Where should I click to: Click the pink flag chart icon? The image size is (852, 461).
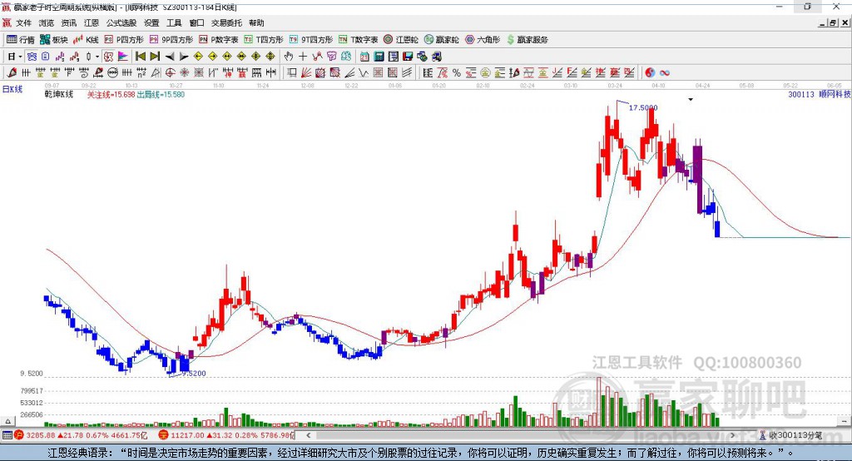click(x=123, y=57)
